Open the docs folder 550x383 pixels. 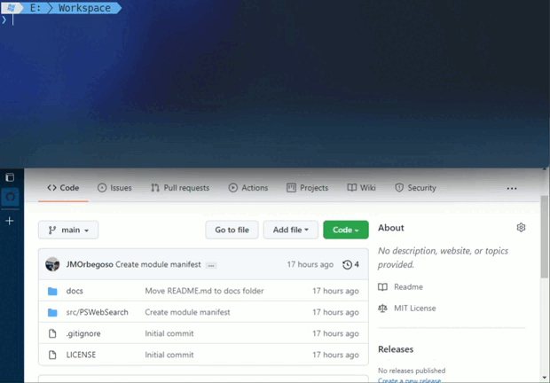[75, 291]
